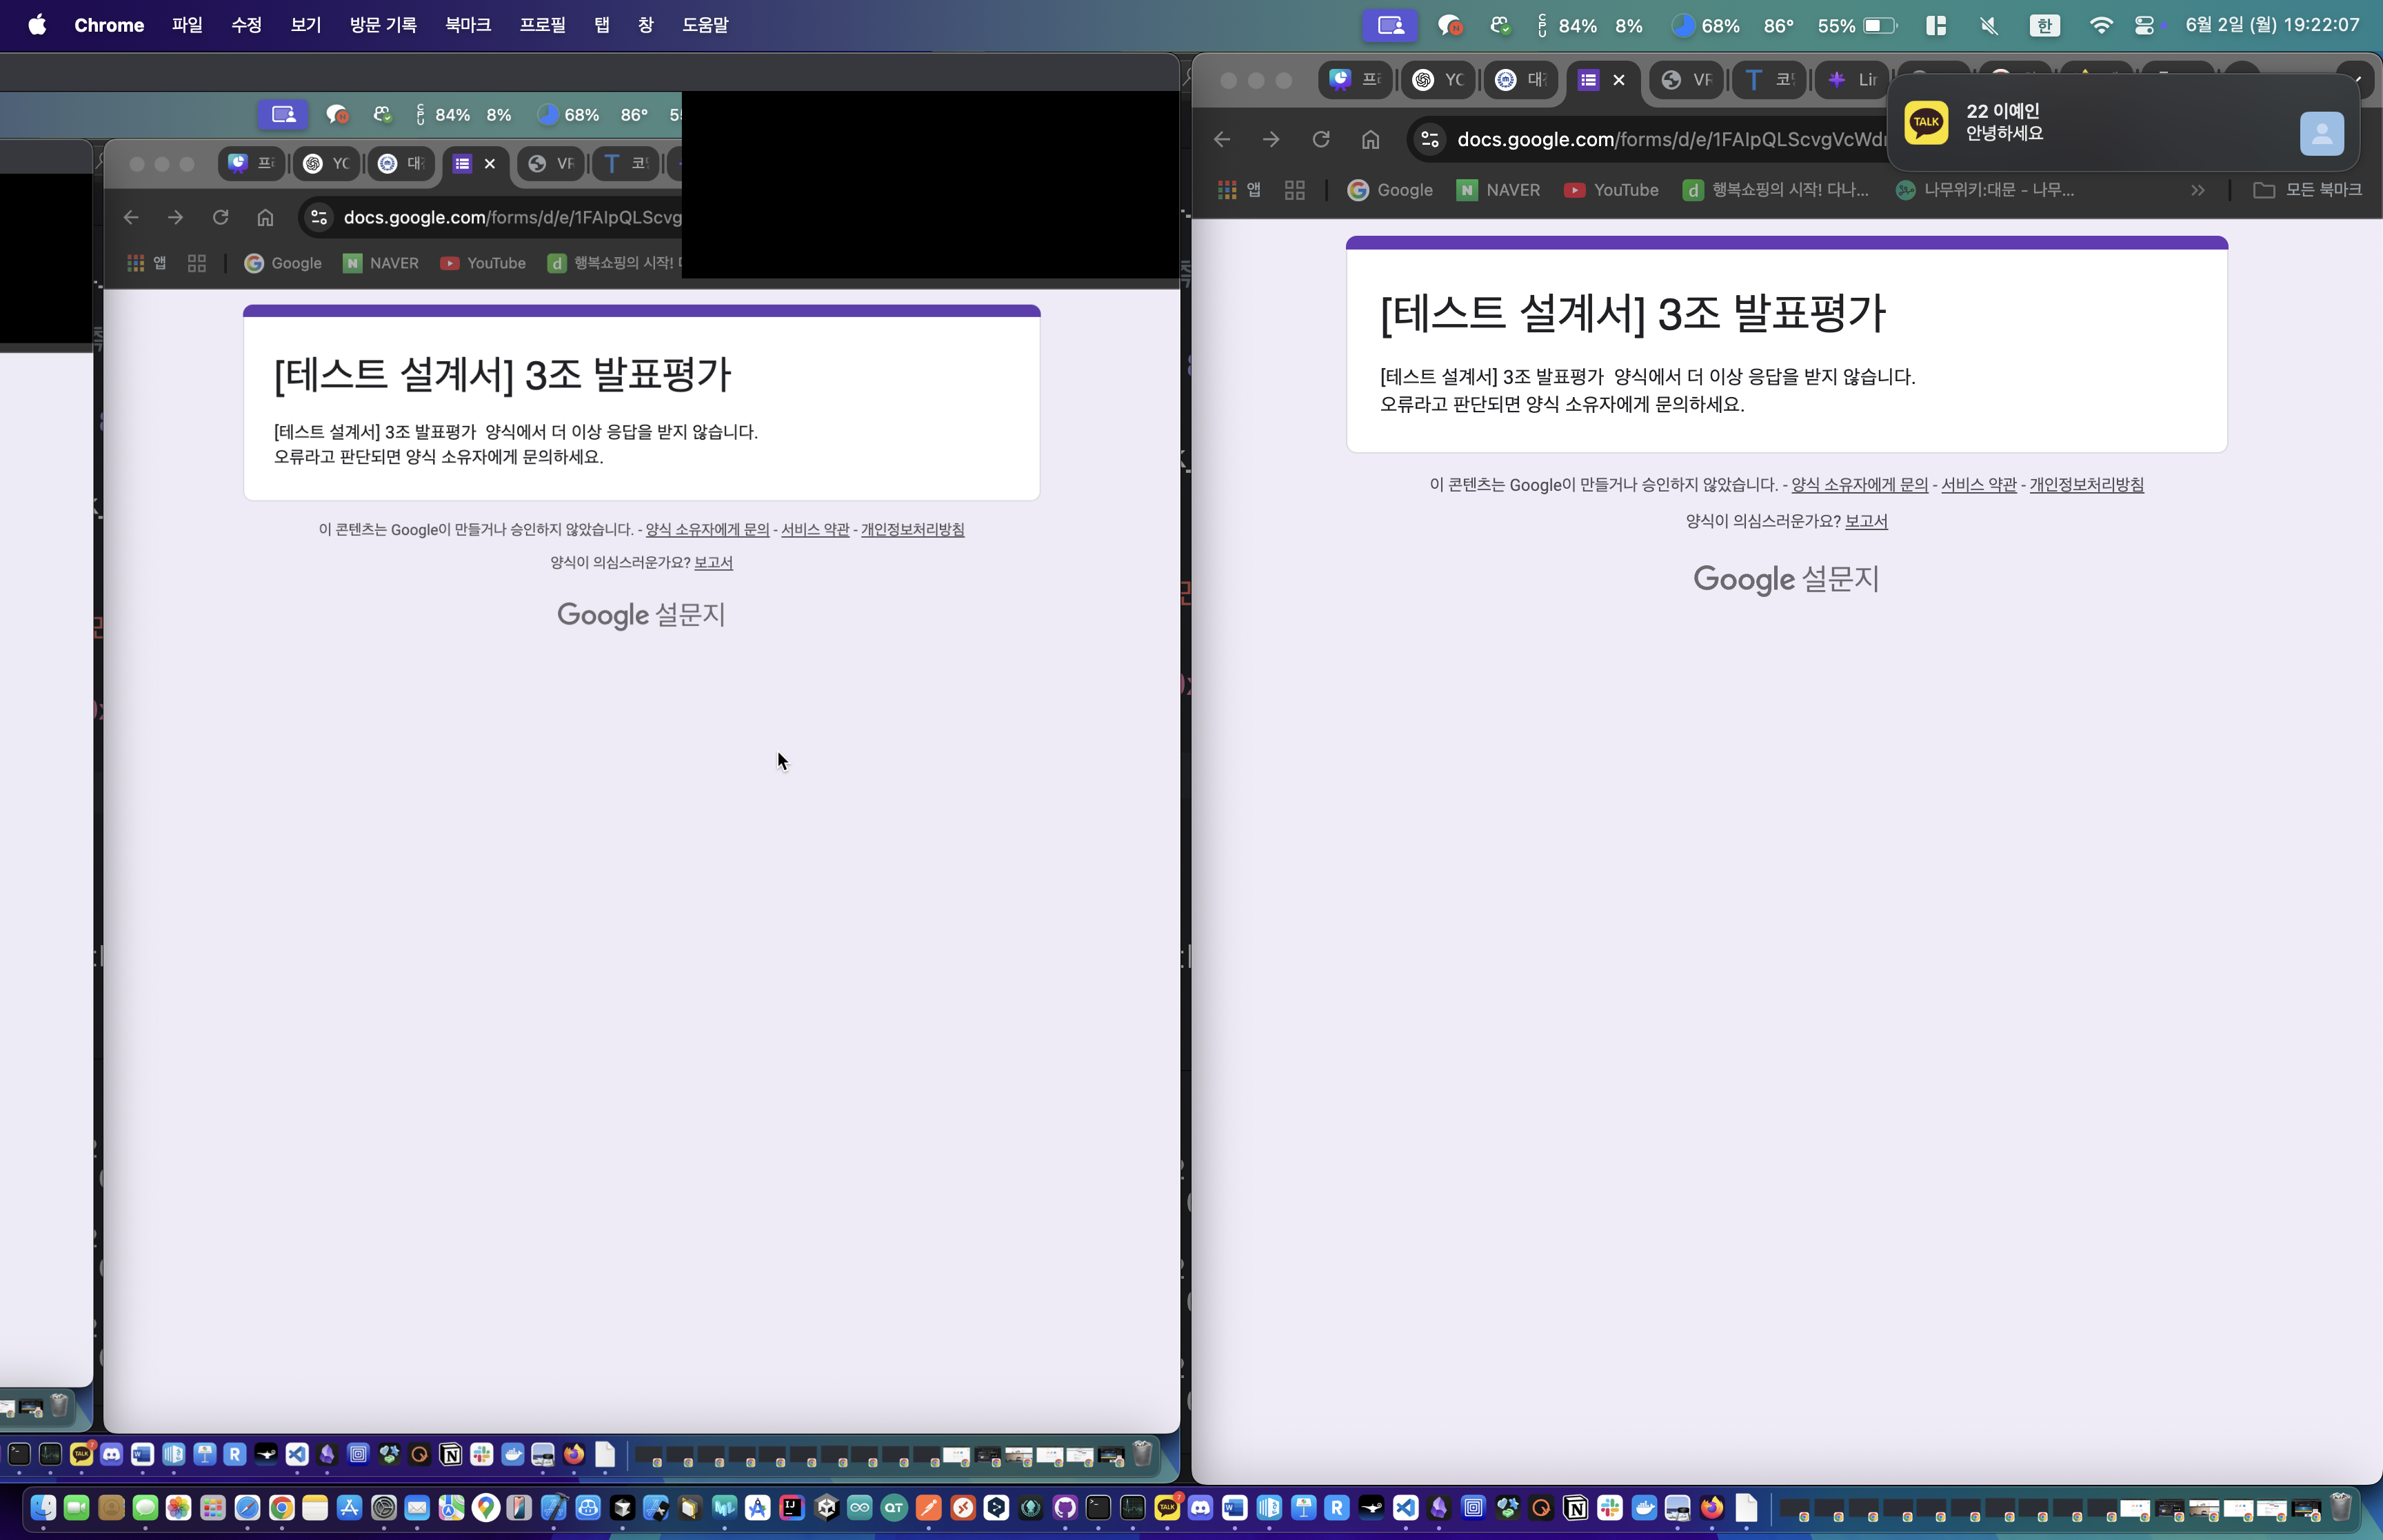Click the address bar URL in right Chrome window
The width and height of the screenshot is (2383, 1540).
[x=1670, y=139]
